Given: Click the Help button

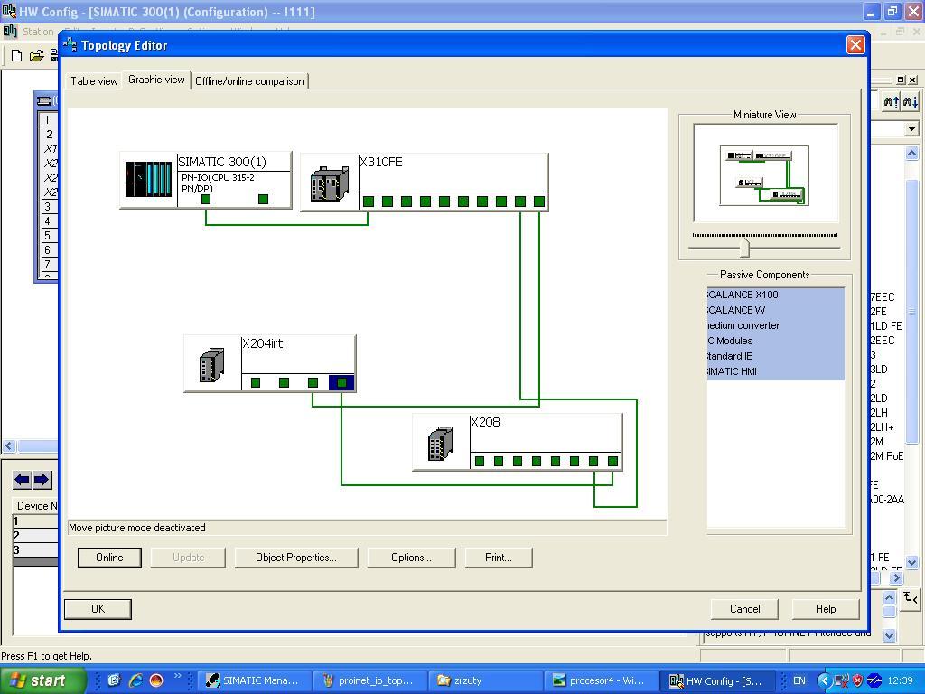Looking at the screenshot, I should (826, 609).
